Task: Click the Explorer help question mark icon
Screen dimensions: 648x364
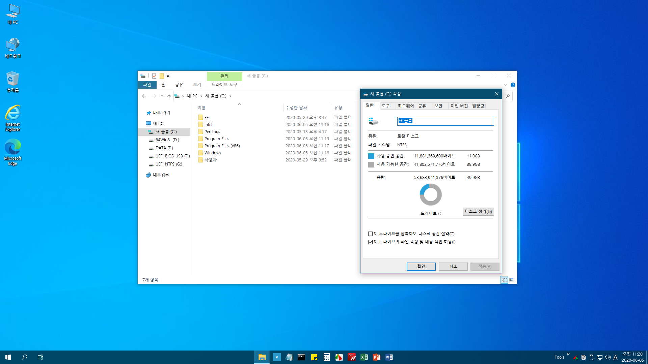Action: pyautogui.click(x=513, y=85)
